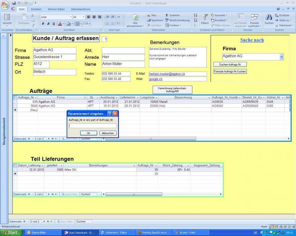Screen dimensions: 296x236
Task: Click the Auftrags_Nr parameter input field
Action: pyautogui.click(x=93, y=126)
